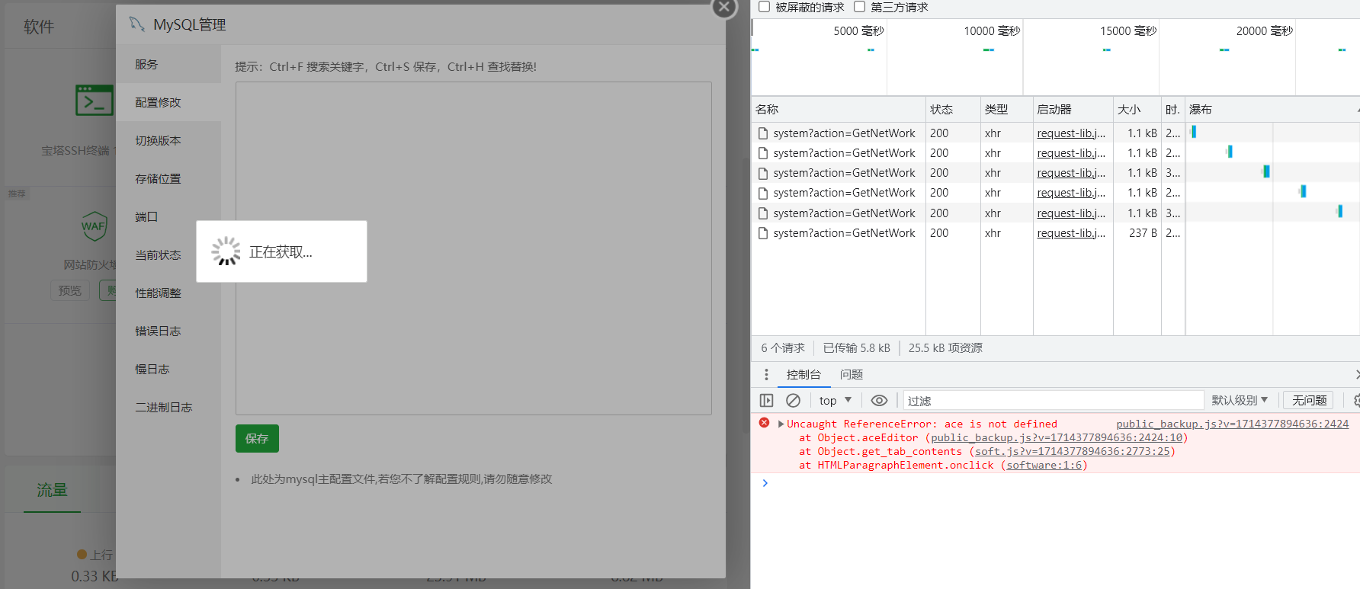Toggle the console sidebar panel icon
This screenshot has width=1360, height=589.
pos(766,400)
